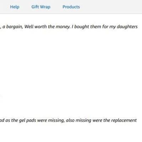Go to the Gift Wrap page
Screen dimensions: 142x142
pyautogui.click(x=41, y=7)
